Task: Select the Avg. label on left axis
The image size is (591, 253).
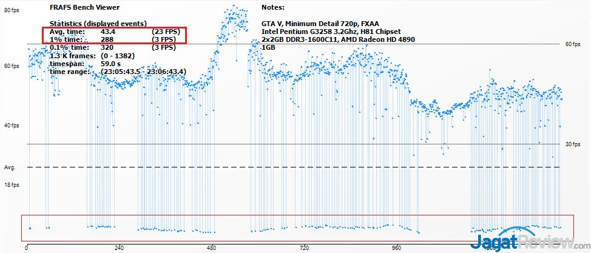Action: click(9, 167)
